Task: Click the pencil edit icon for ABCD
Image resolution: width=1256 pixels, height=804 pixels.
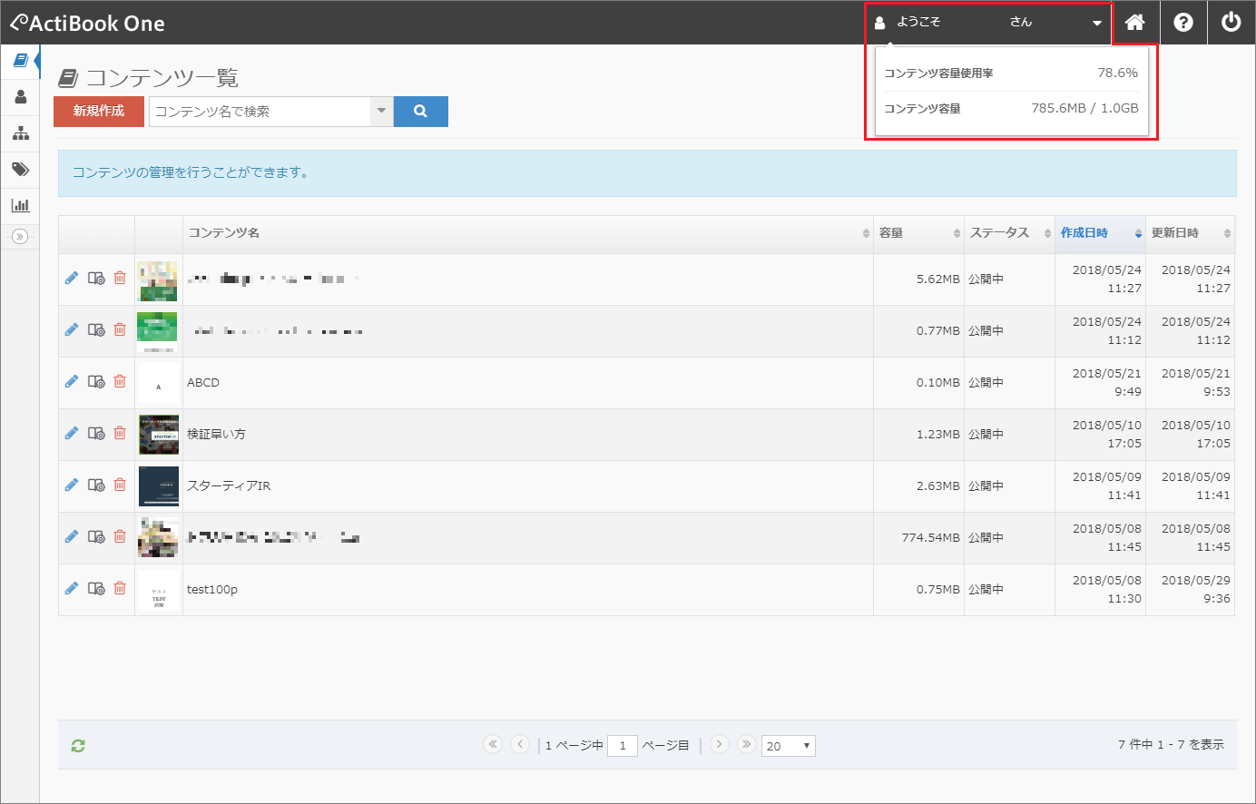Action: tap(72, 382)
